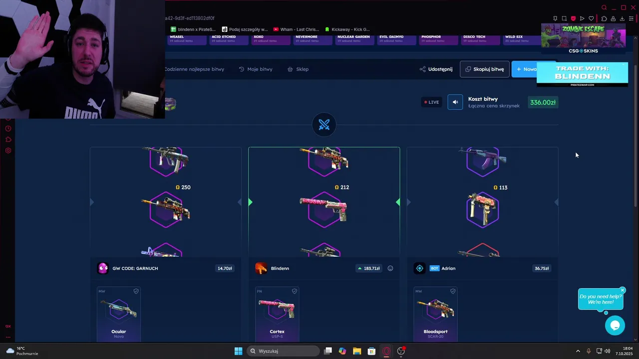Open the Cortex USP-S skin card
This screenshot has height=359, width=639.
[x=277, y=314]
